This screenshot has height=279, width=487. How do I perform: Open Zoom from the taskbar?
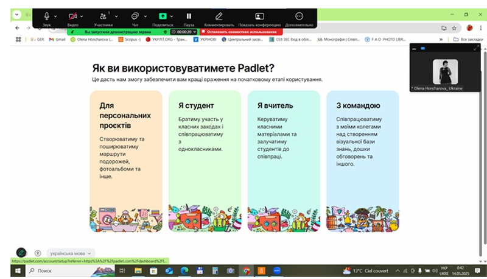coord(277,270)
